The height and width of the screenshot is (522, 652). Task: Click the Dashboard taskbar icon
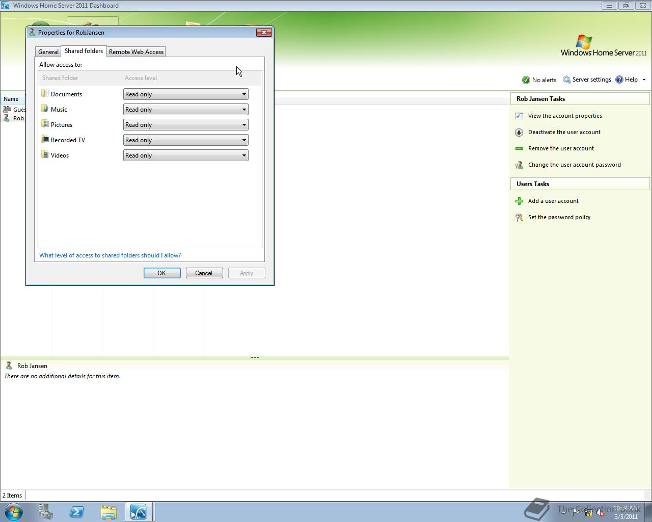(x=139, y=512)
